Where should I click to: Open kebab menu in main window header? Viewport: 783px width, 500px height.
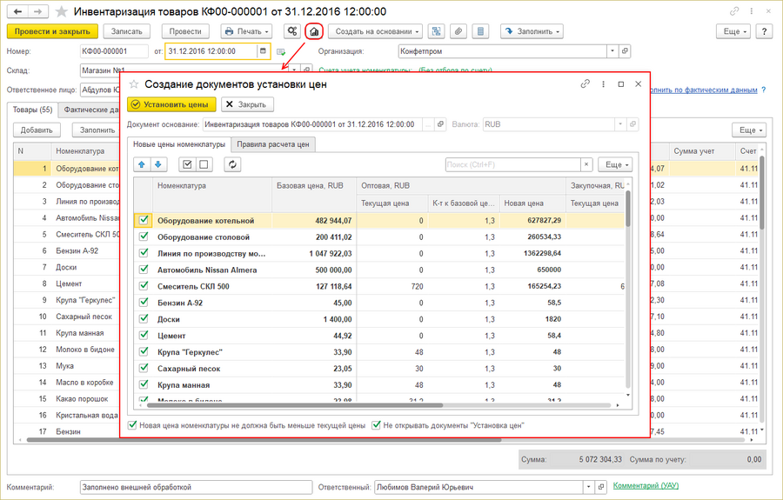[x=751, y=11]
